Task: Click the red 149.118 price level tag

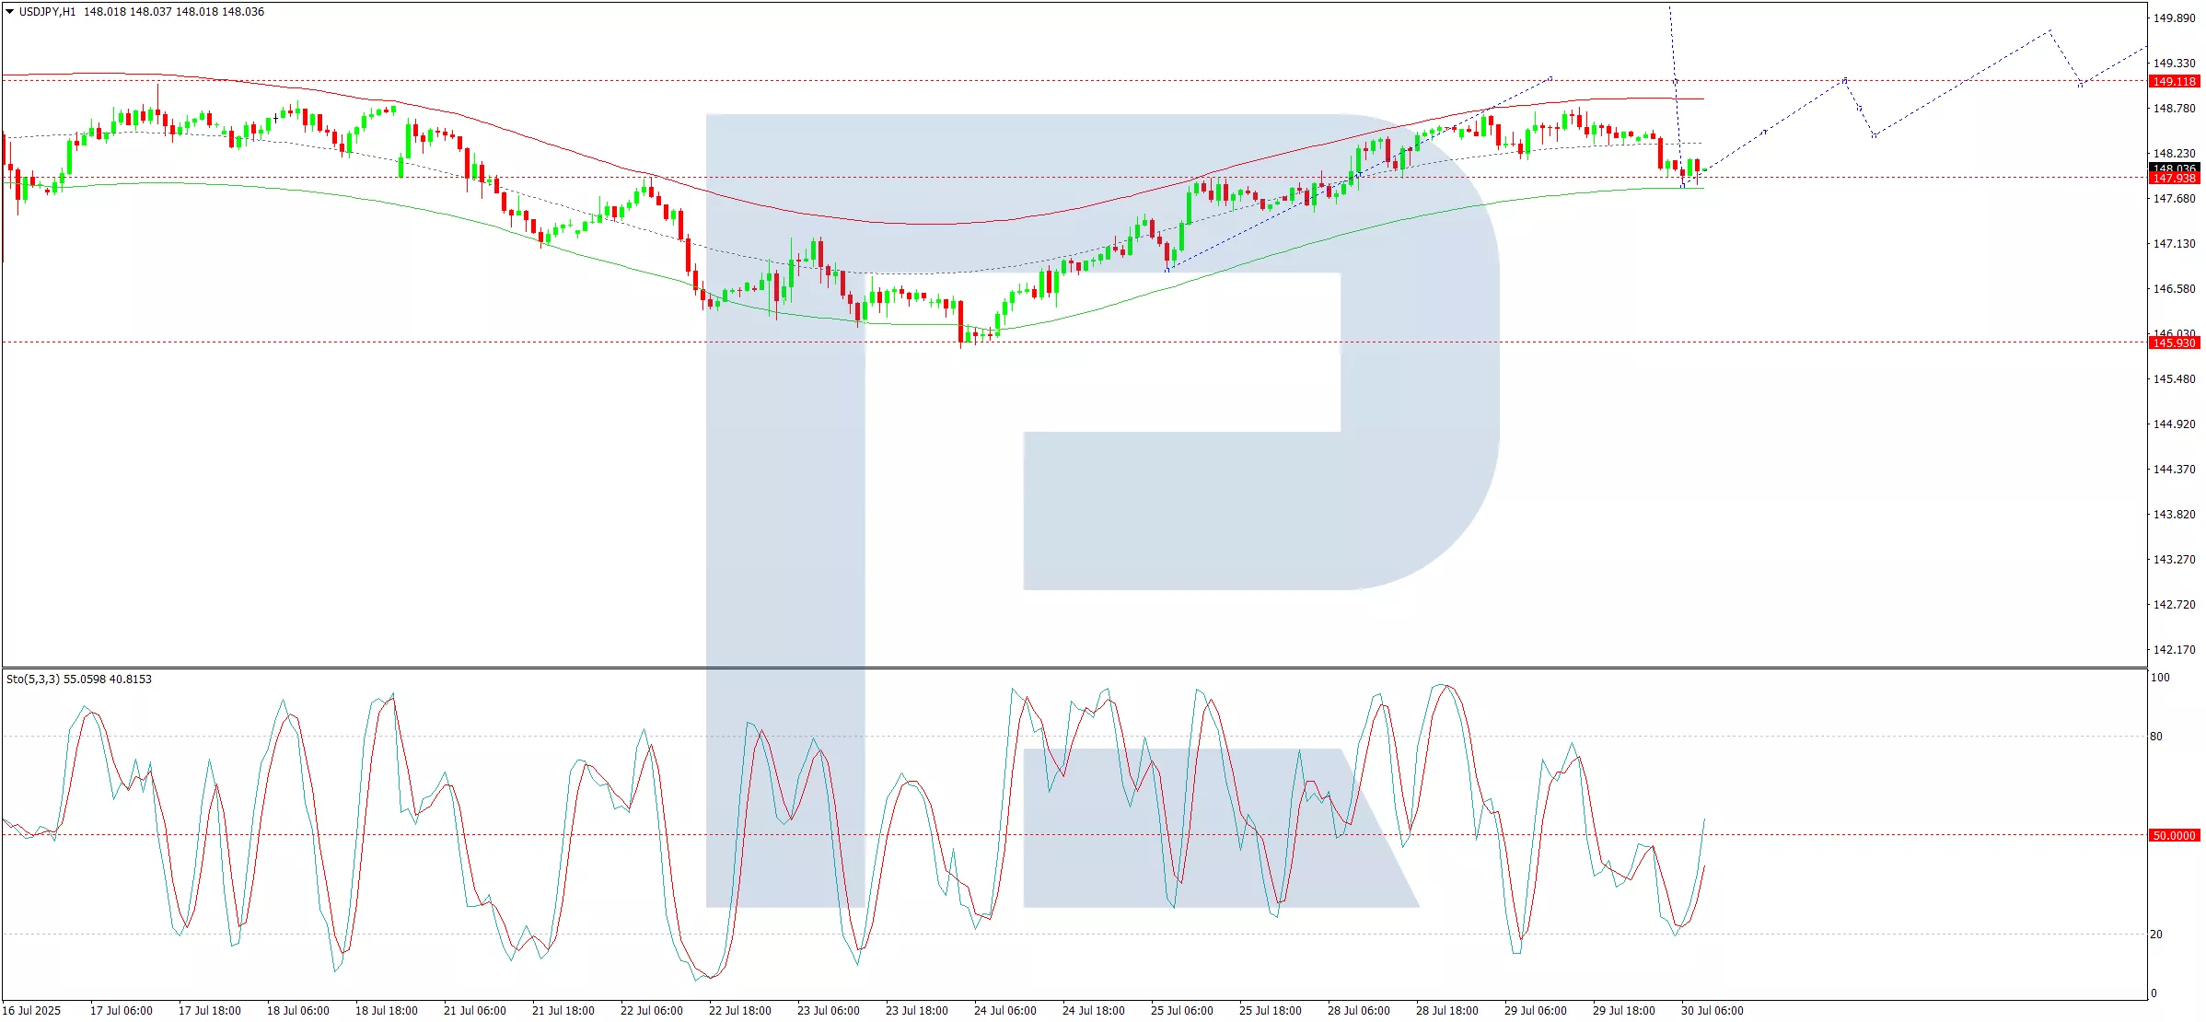Action: pyautogui.click(x=2174, y=81)
